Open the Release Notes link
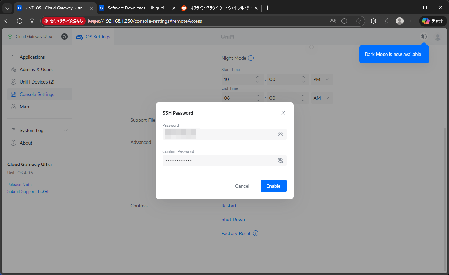 click(20, 185)
